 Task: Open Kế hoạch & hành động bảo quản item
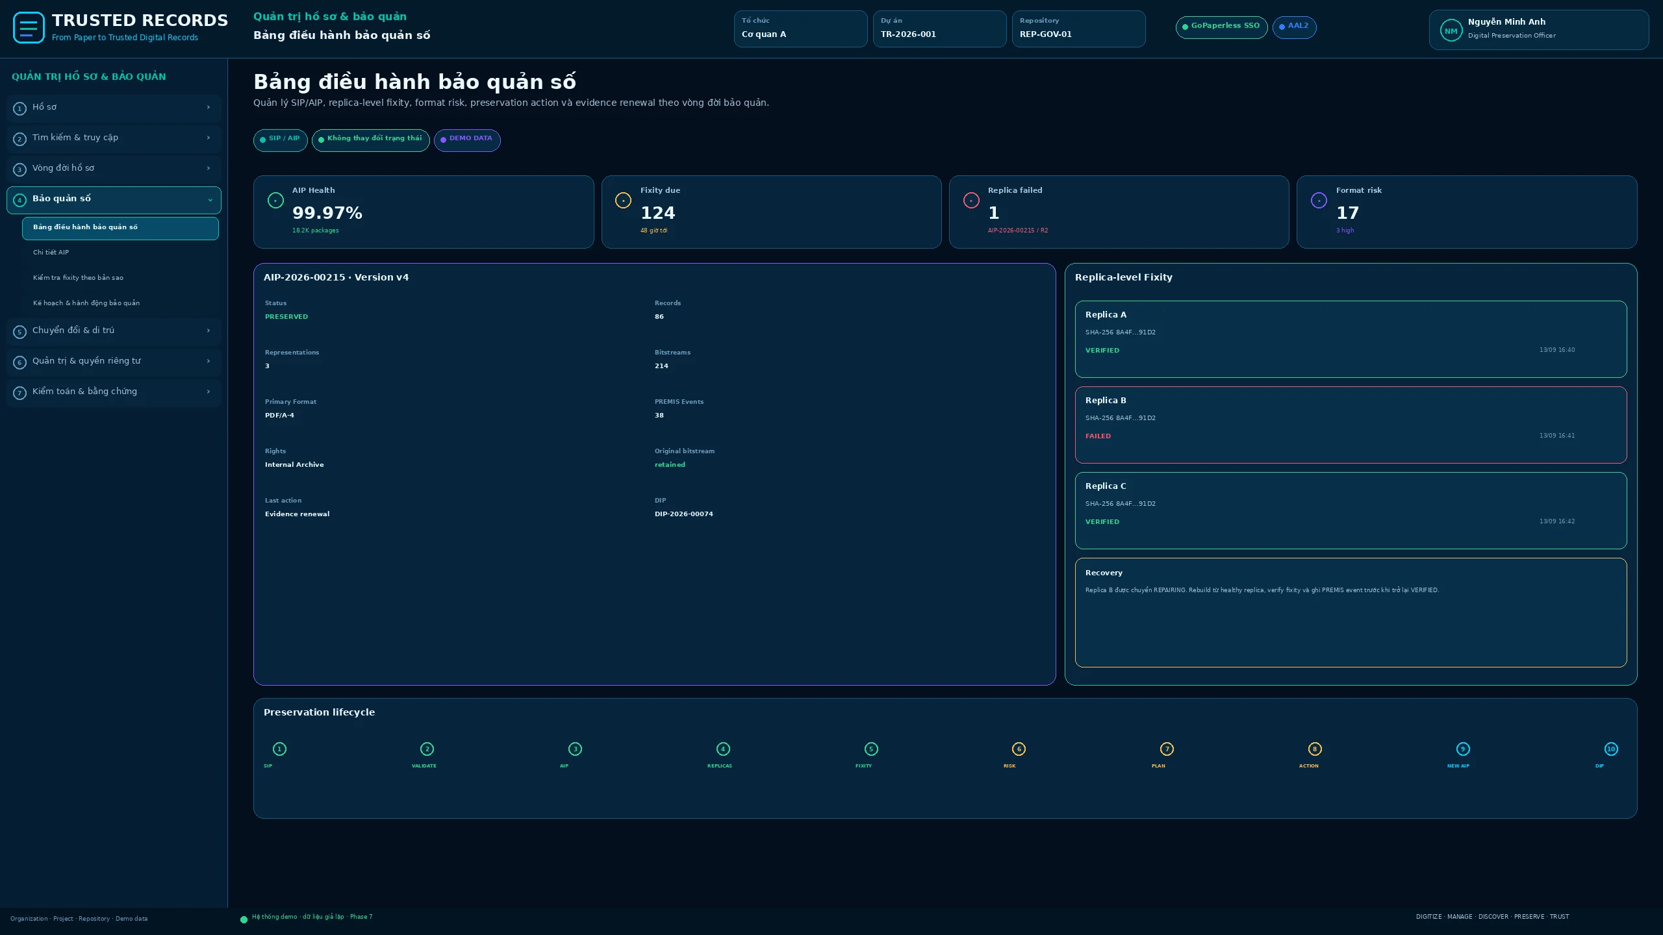click(x=120, y=303)
